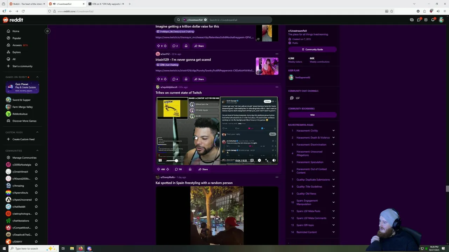This screenshot has width=449, height=252.
Task: Open Reddit chat messages icon
Action: (x=419, y=20)
